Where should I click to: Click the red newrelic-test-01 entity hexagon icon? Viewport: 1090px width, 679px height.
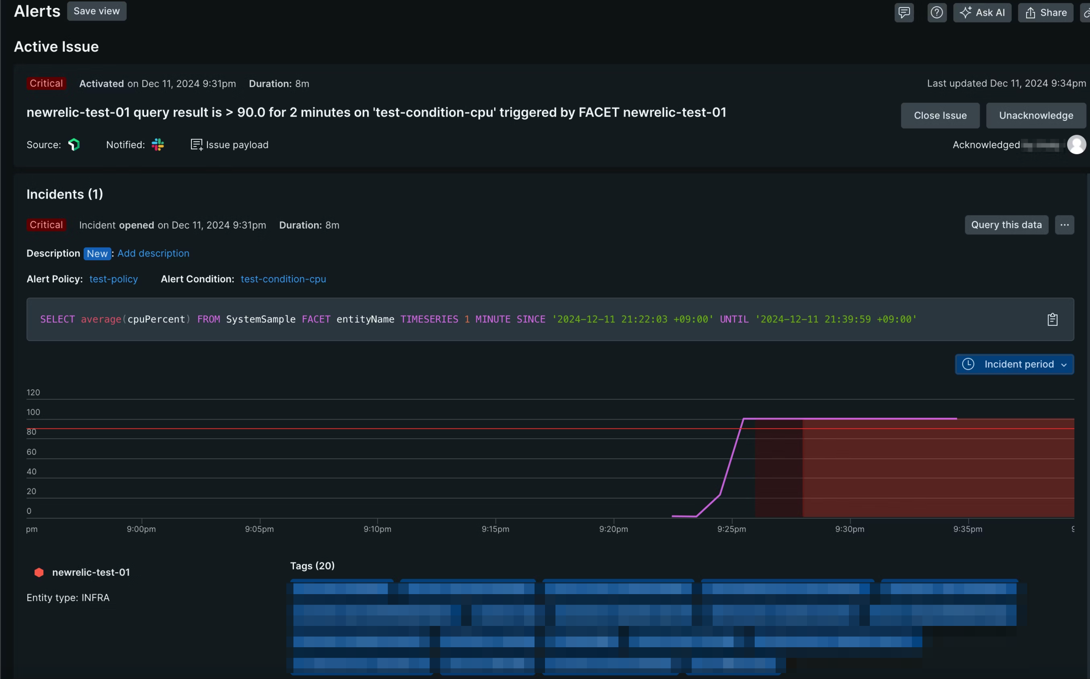point(39,572)
